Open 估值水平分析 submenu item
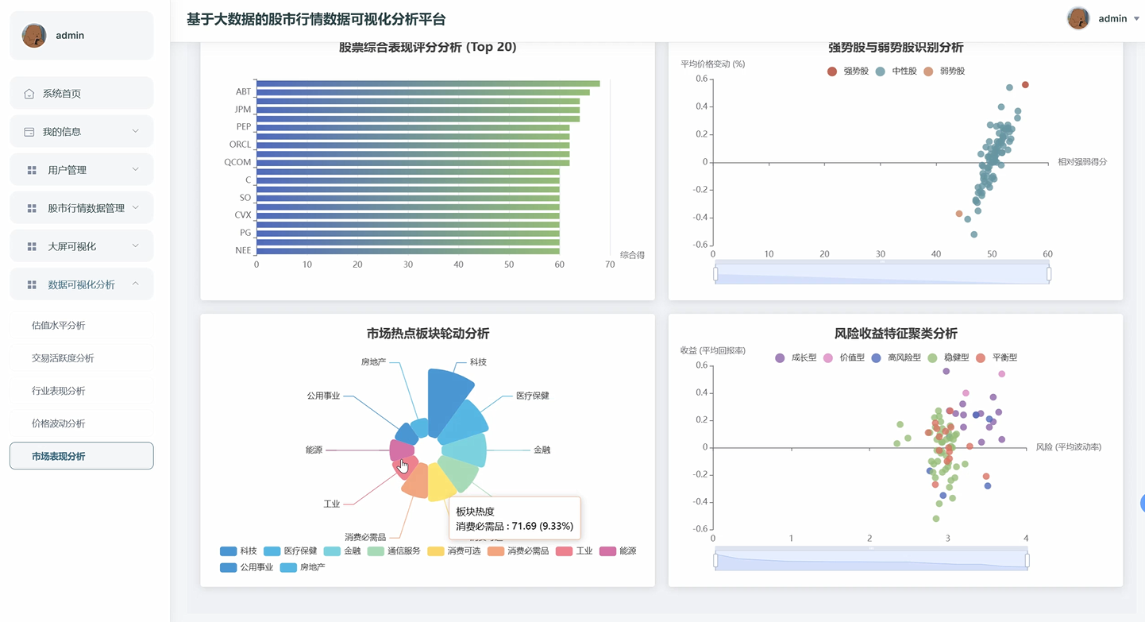Image resolution: width=1145 pixels, height=622 pixels. pyautogui.click(x=81, y=325)
